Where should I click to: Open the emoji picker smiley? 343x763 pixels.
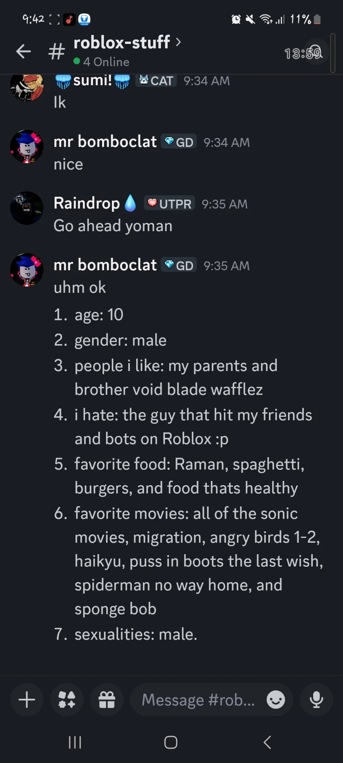[275, 700]
